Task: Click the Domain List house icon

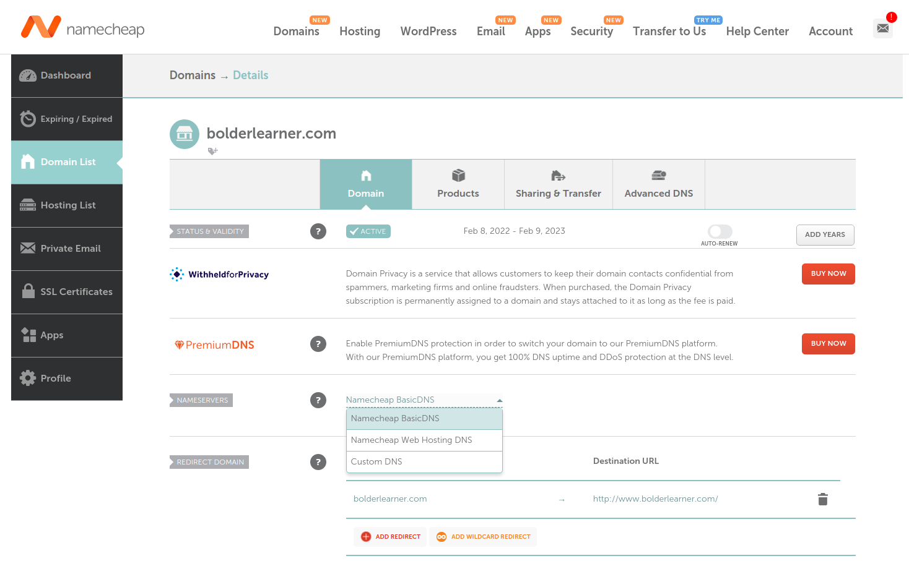Action: coord(28,162)
